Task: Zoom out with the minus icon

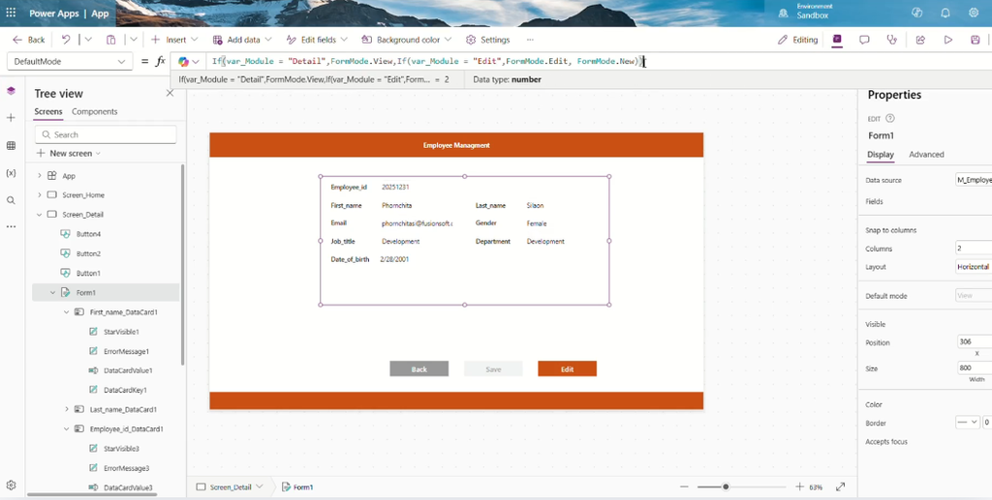Action: [x=684, y=486]
